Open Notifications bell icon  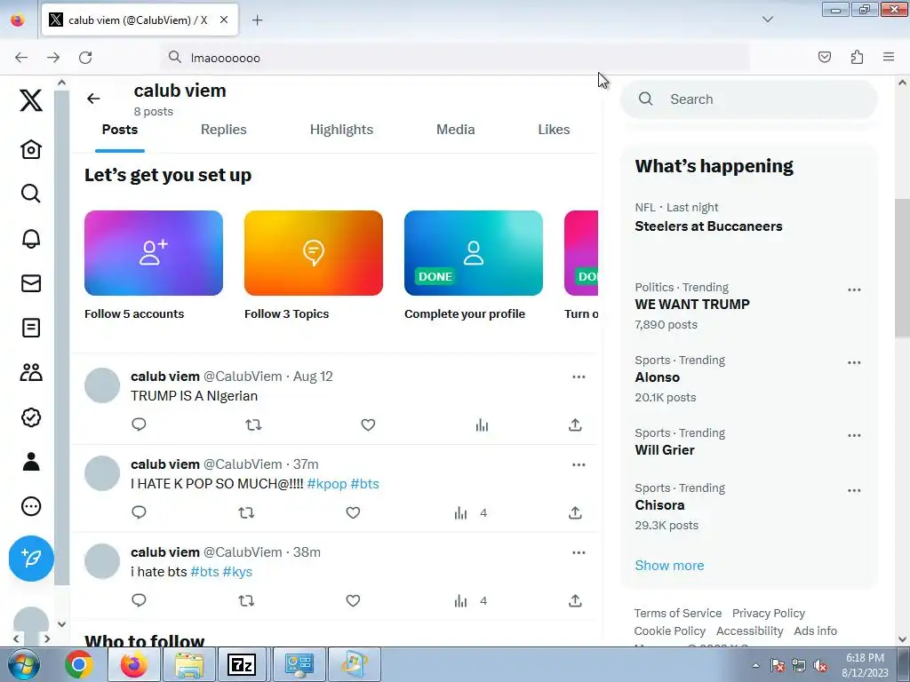pyautogui.click(x=31, y=238)
